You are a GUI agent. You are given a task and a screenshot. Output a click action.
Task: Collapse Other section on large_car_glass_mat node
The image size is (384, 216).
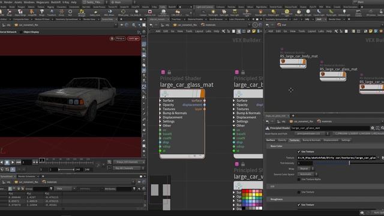point(160,125)
